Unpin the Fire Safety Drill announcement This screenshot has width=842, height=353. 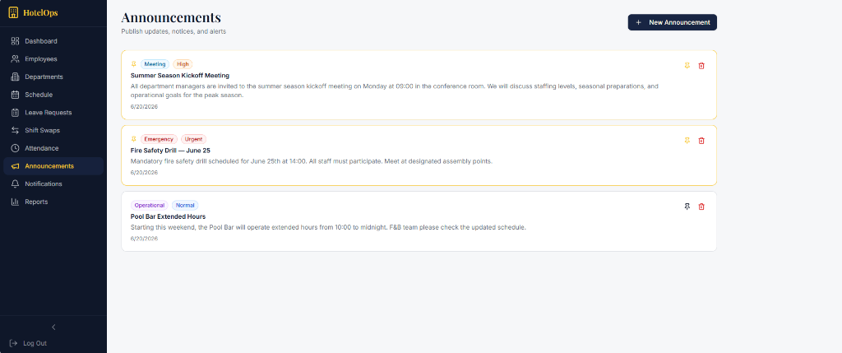pos(687,141)
